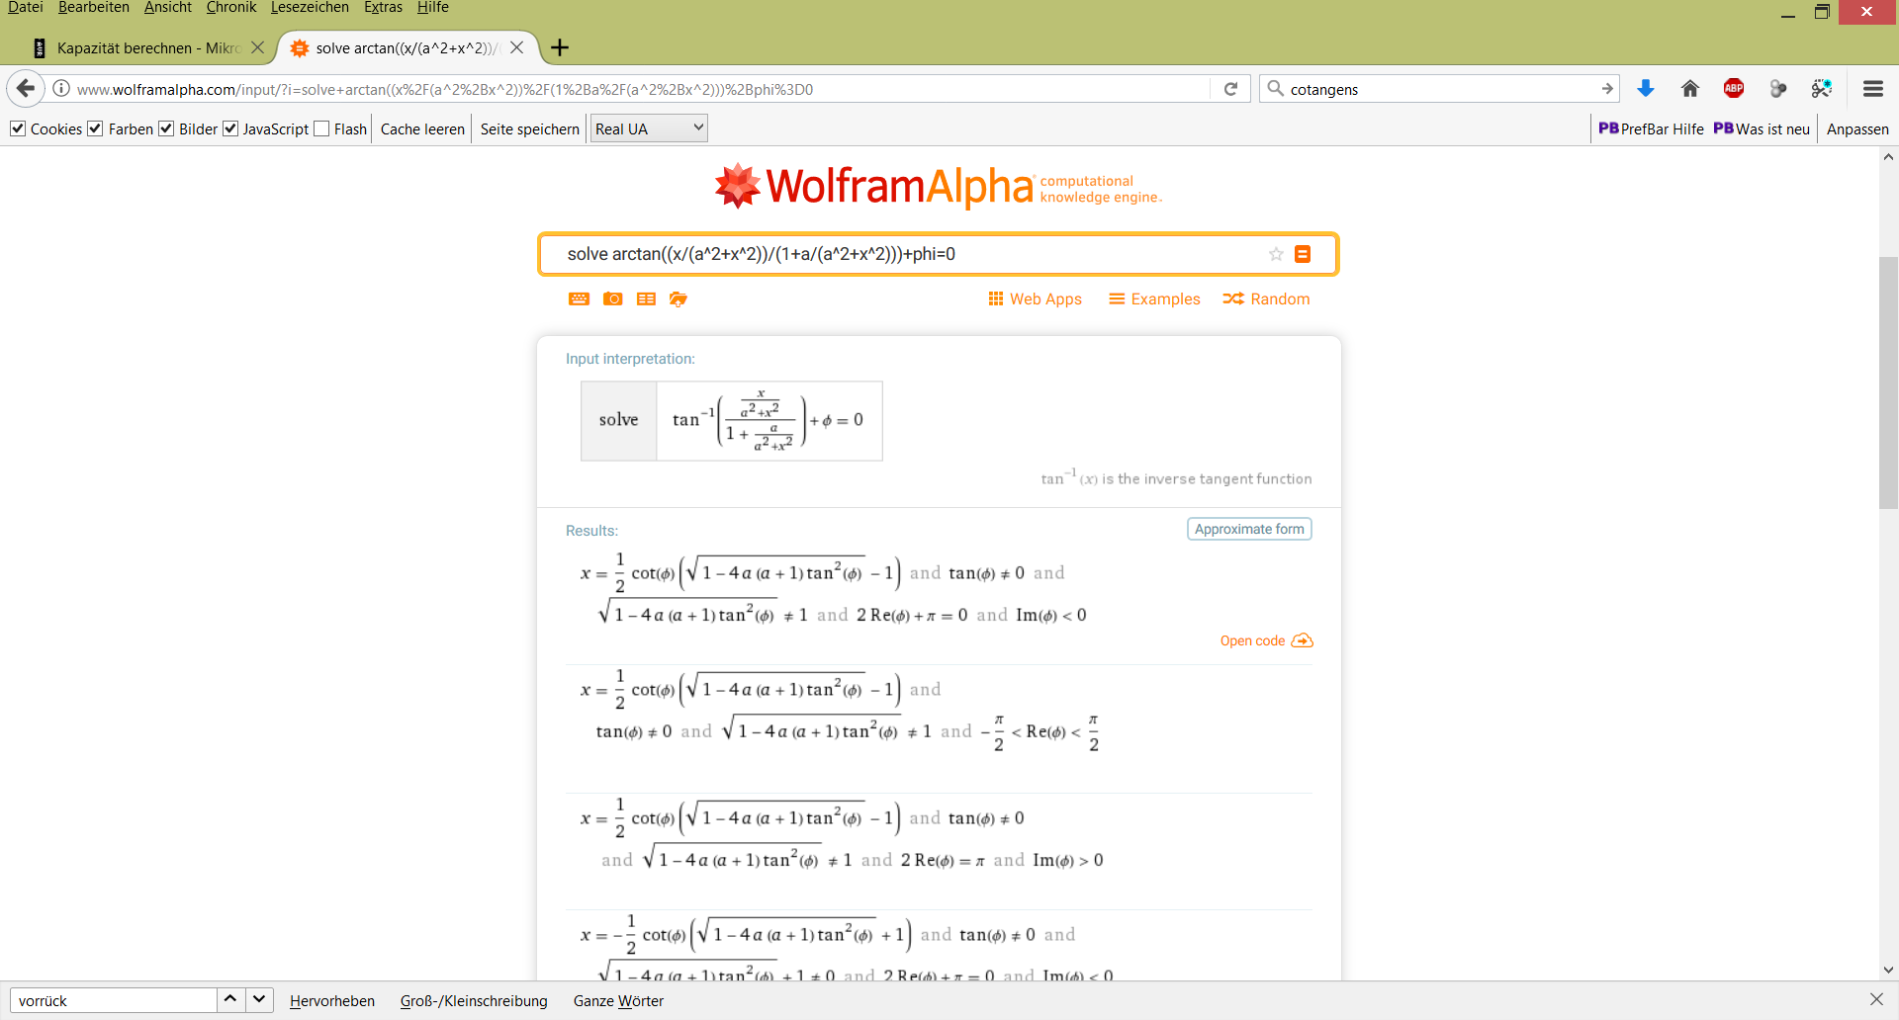Toggle the Bilder checkbox

coord(166,128)
